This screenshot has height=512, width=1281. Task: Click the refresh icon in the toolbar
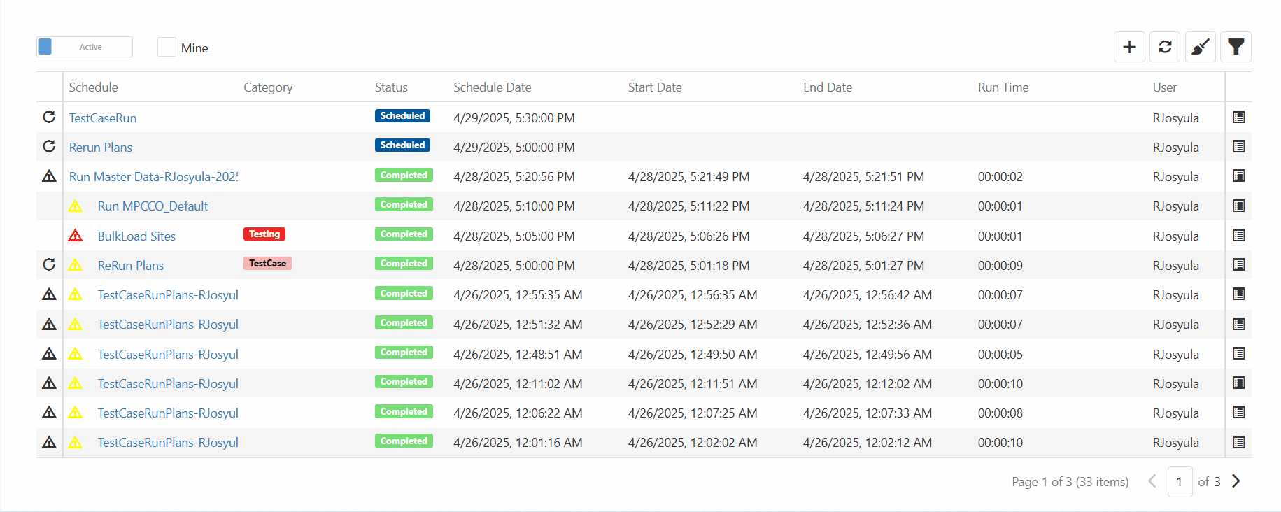pyautogui.click(x=1164, y=47)
